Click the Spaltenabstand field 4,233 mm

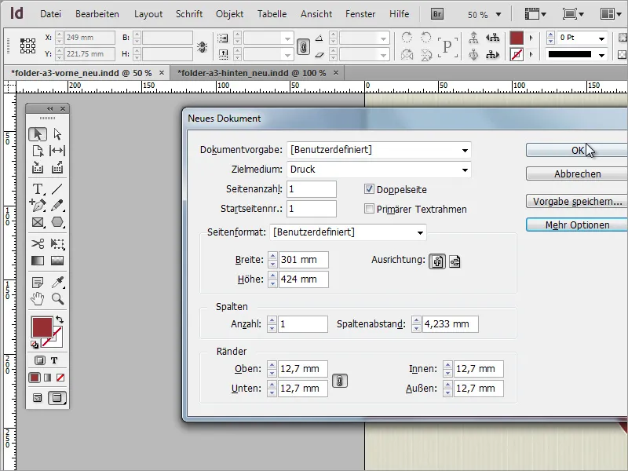point(450,324)
